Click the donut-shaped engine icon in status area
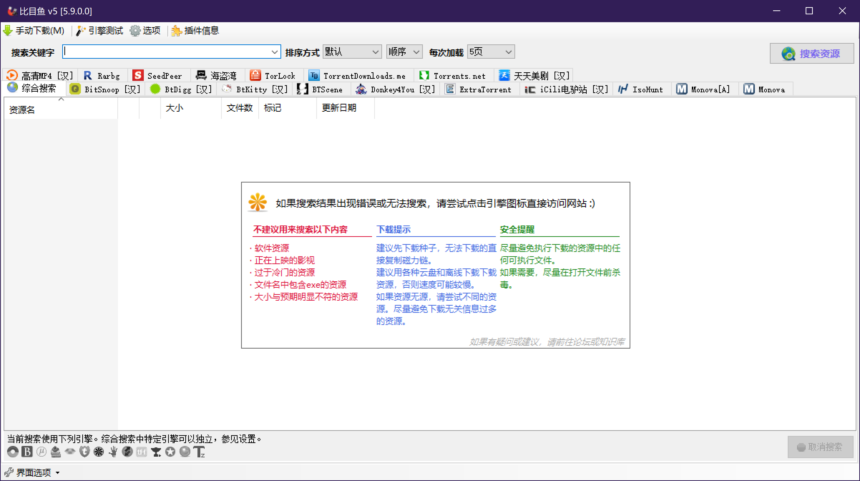The image size is (860, 481). [13, 452]
